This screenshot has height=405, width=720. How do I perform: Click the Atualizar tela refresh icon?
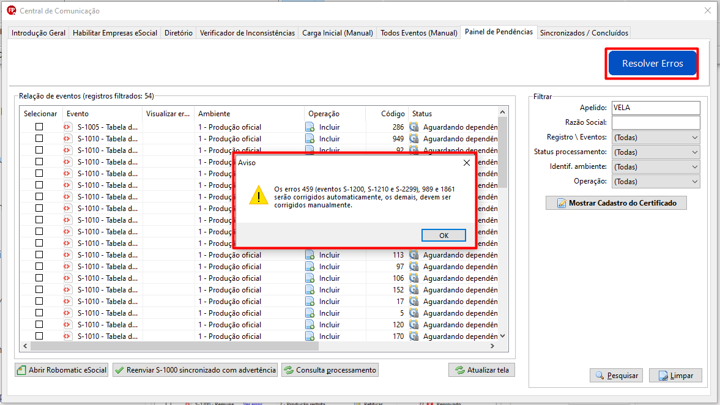click(x=459, y=370)
